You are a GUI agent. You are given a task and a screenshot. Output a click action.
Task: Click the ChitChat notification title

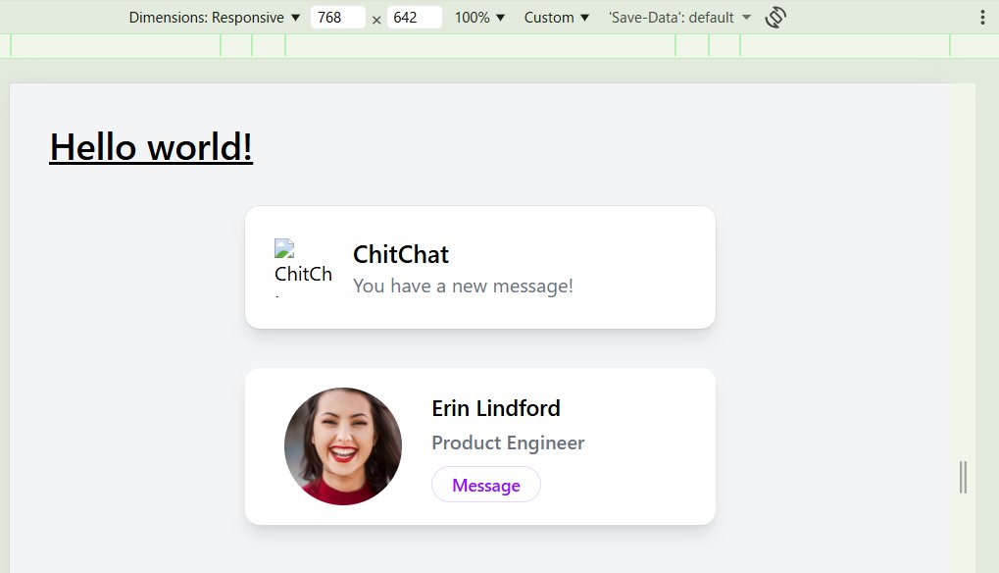tap(401, 254)
